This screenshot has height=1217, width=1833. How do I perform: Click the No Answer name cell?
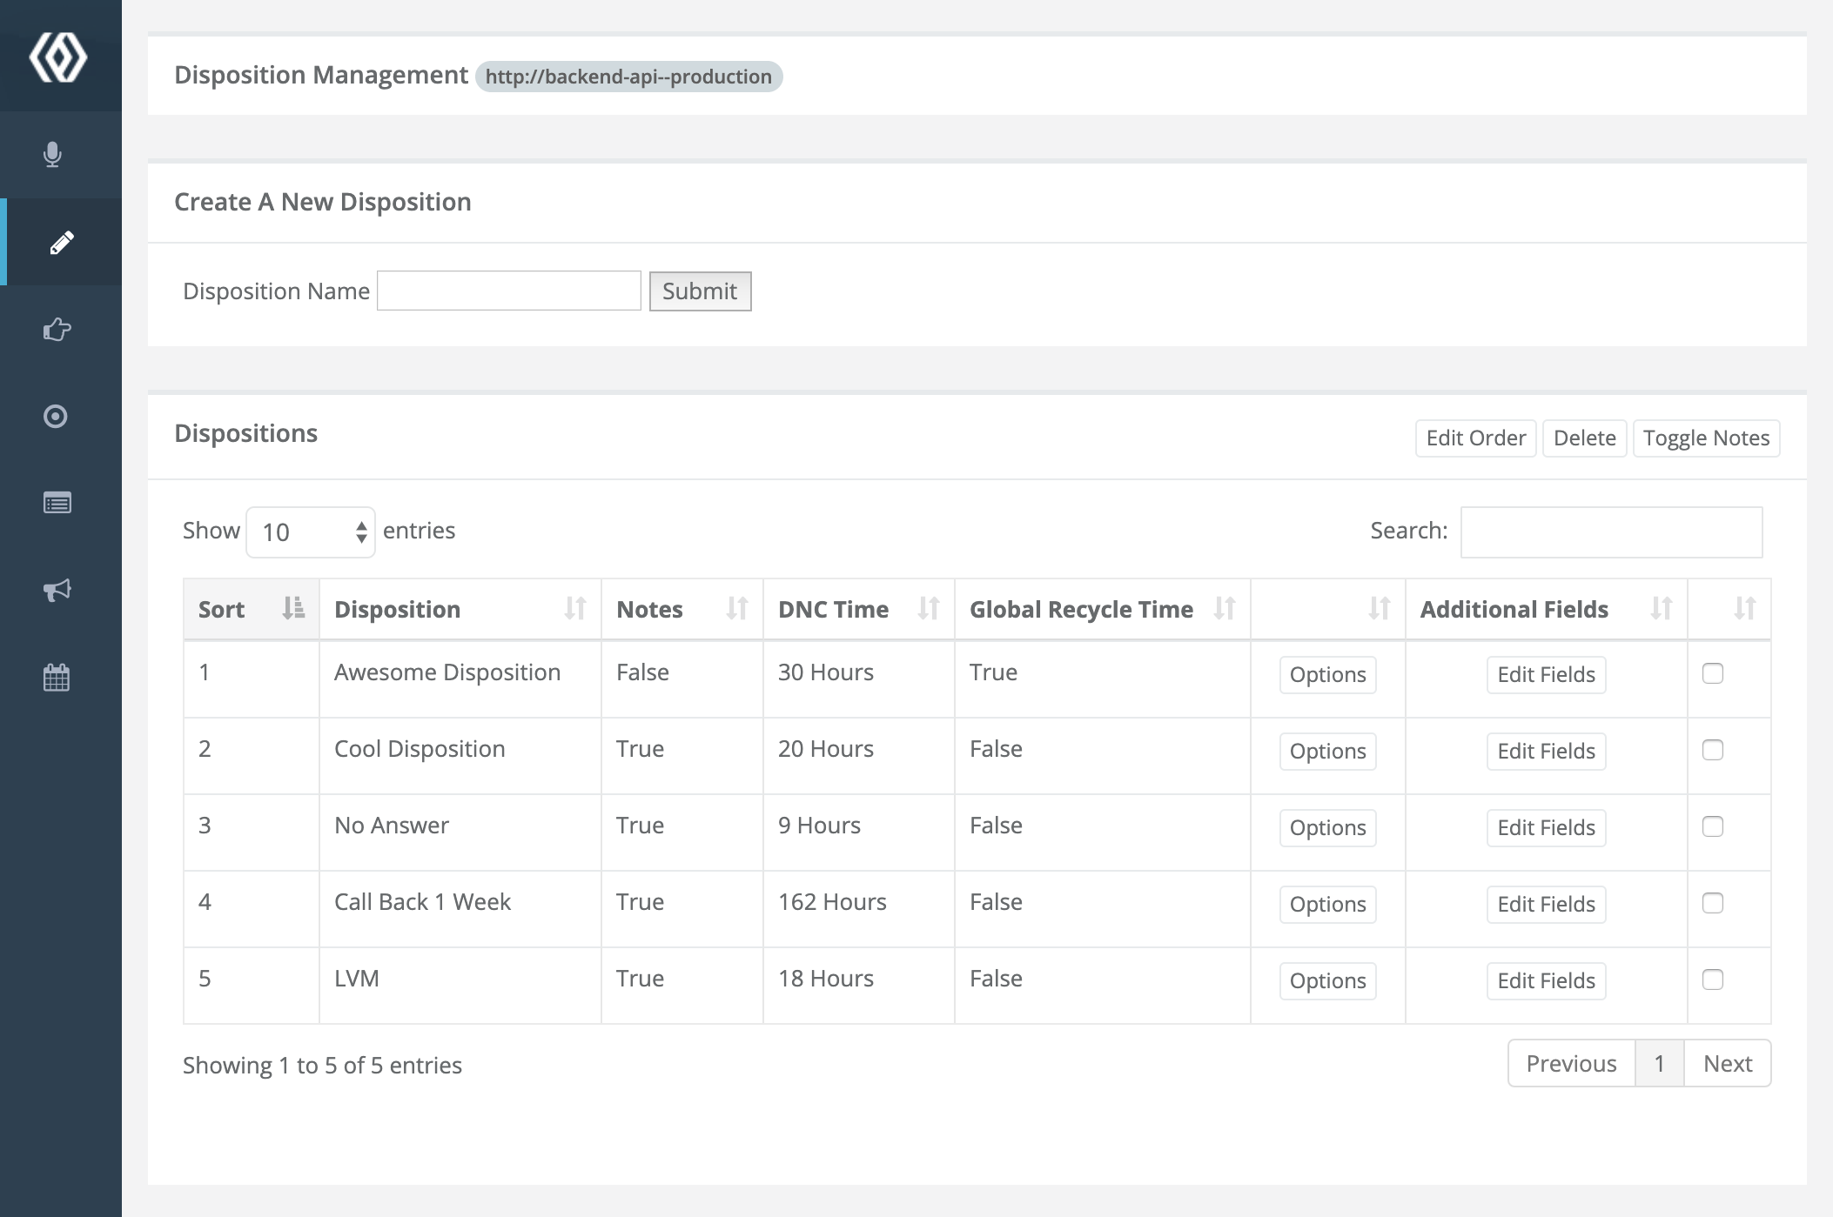click(460, 833)
